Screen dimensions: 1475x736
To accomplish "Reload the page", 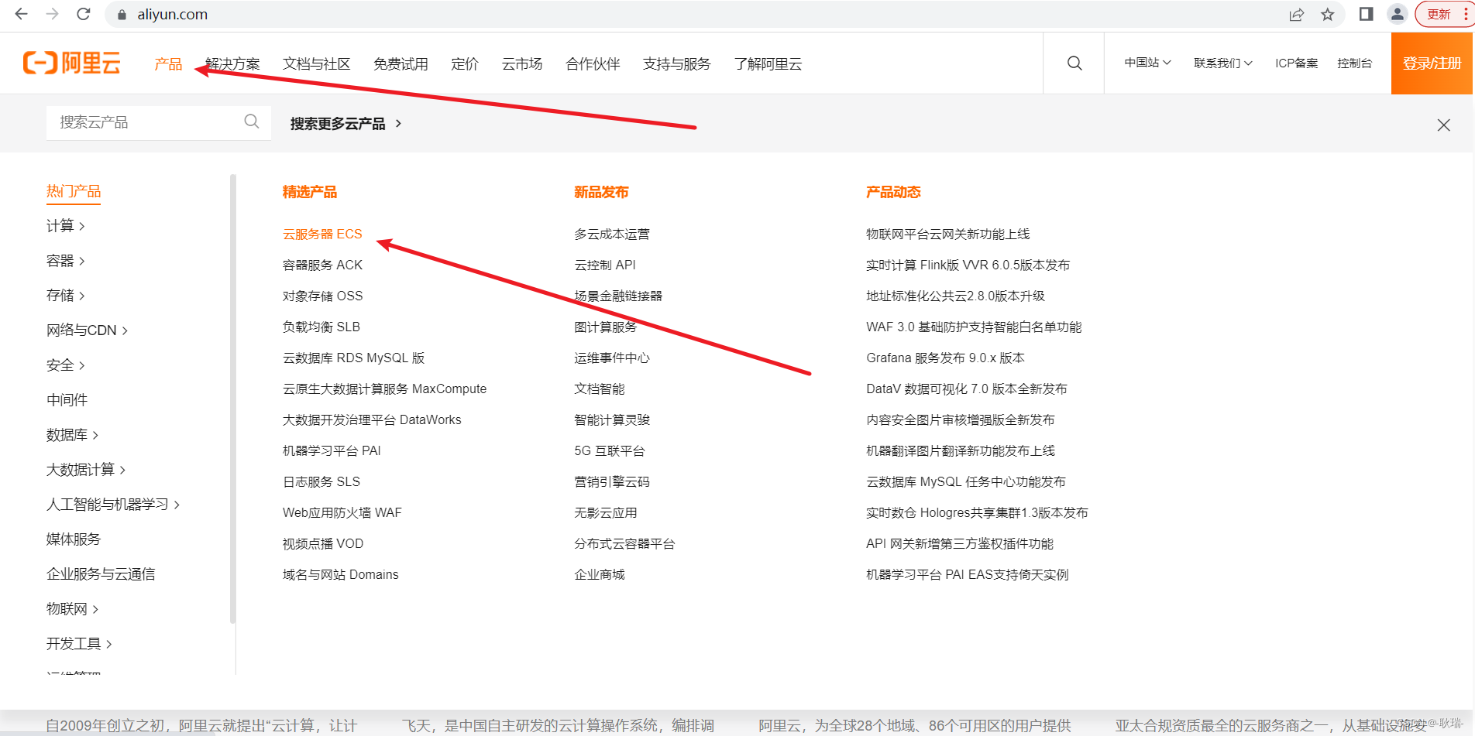I will pos(84,14).
